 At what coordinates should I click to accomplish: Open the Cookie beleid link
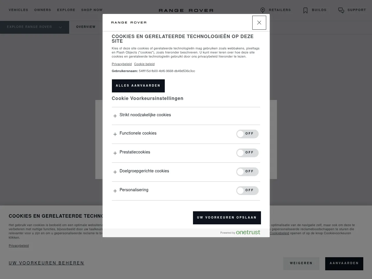pos(144,64)
